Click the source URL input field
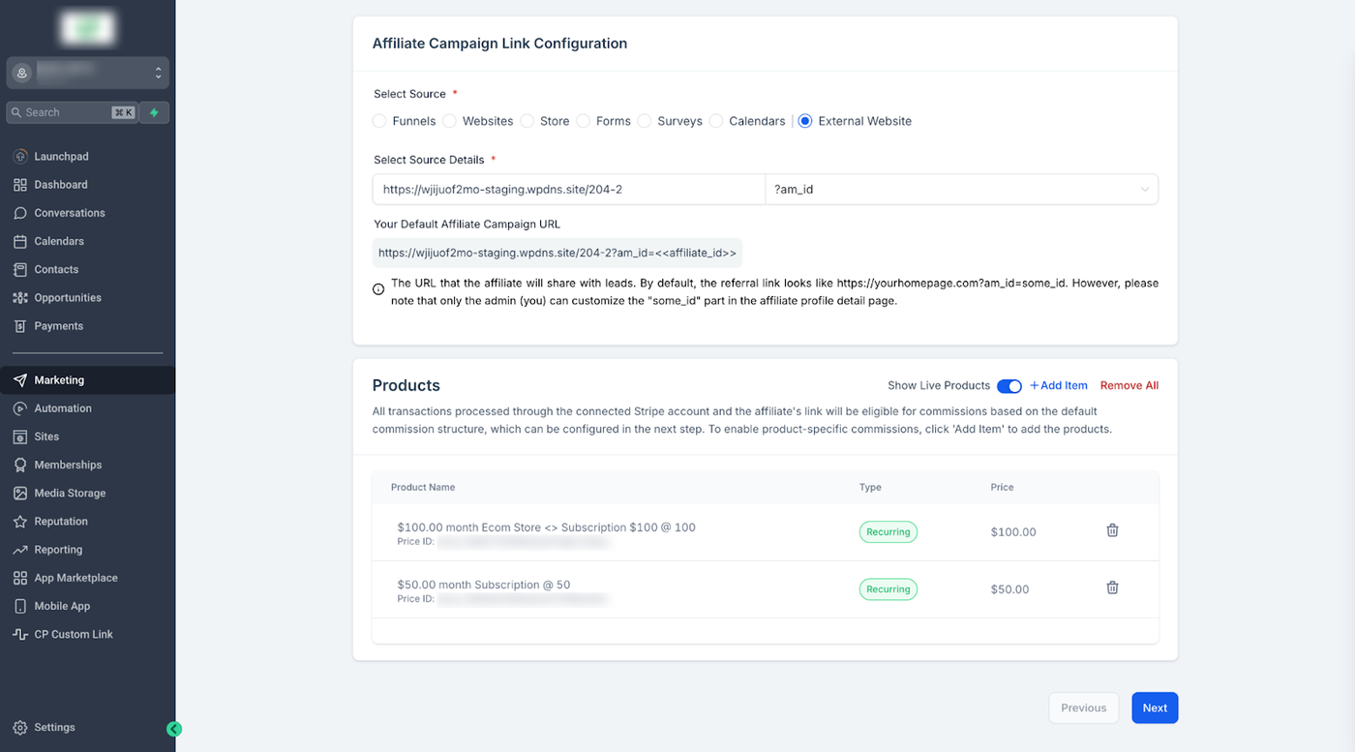The height and width of the screenshot is (752, 1355). pyautogui.click(x=568, y=190)
